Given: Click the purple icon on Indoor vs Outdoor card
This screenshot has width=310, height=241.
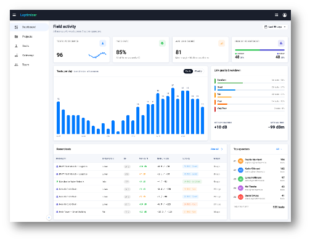Looking at the screenshot, I should pyautogui.click(x=281, y=43).
